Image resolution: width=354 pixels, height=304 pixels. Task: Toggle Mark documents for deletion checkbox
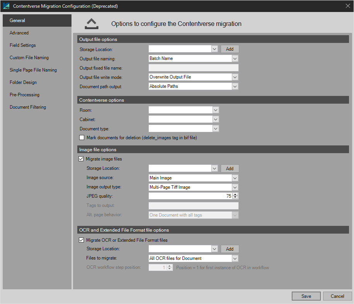point(82,138)
